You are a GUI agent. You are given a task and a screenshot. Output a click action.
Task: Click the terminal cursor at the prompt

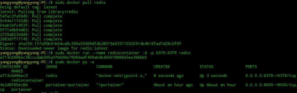coord(56,92)
